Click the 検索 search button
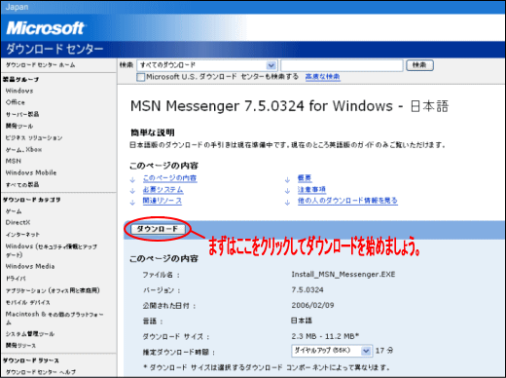This screenshot has width=506, height=378. (x=419, y=65)
